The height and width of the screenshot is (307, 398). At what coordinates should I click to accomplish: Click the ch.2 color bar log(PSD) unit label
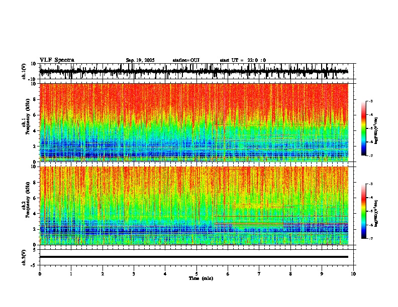(x=376, y=213)
